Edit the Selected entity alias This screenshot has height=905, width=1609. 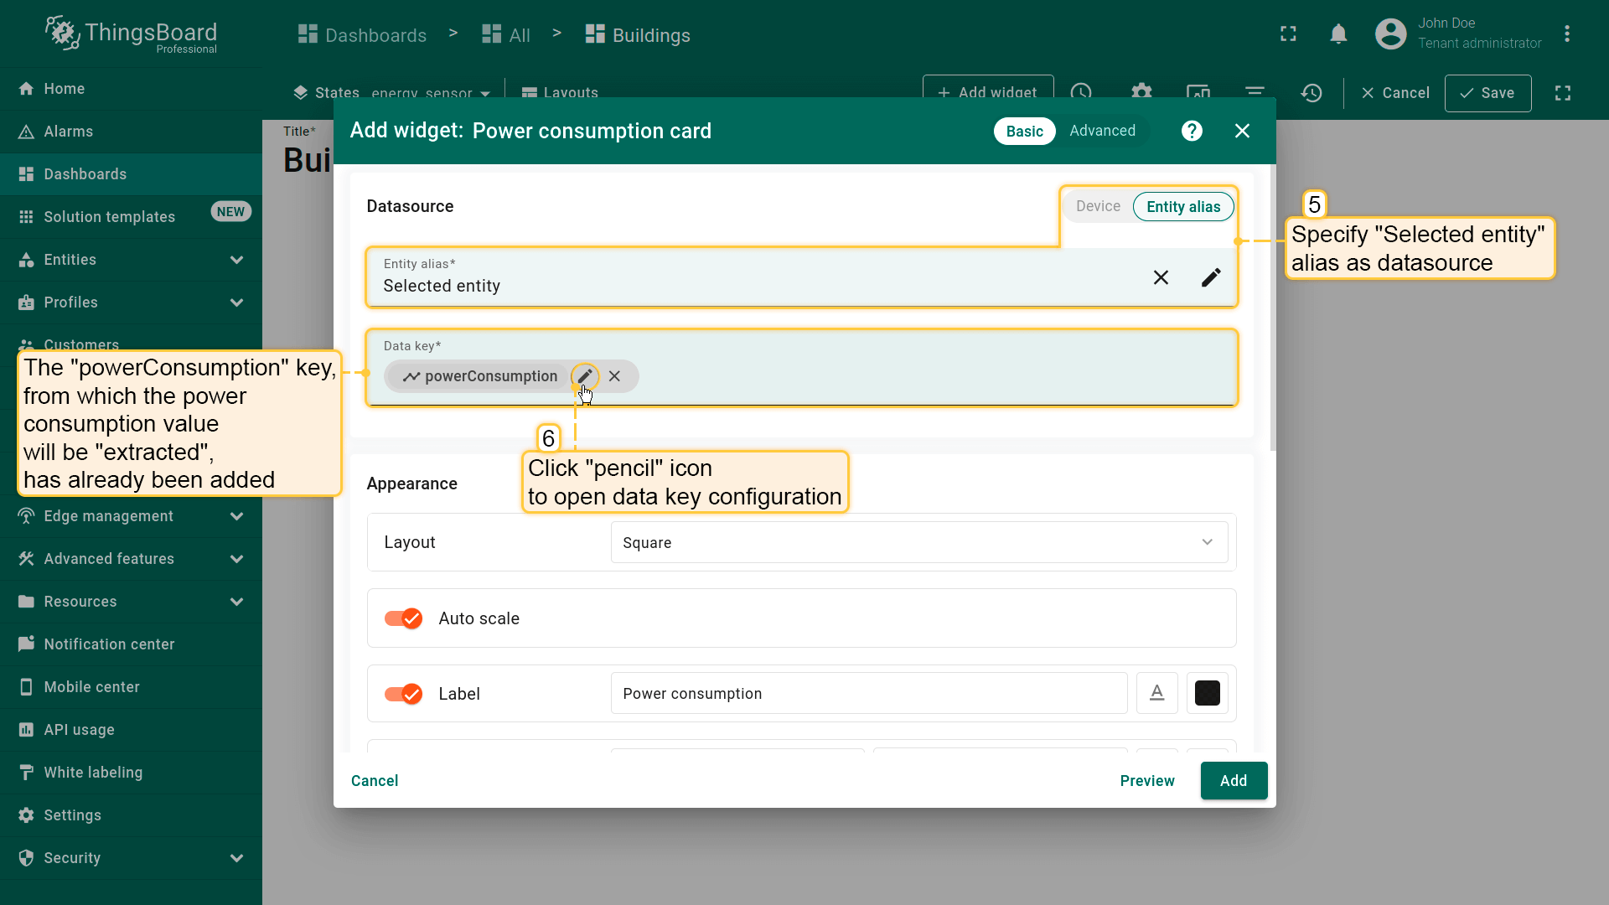point(1211,277)
